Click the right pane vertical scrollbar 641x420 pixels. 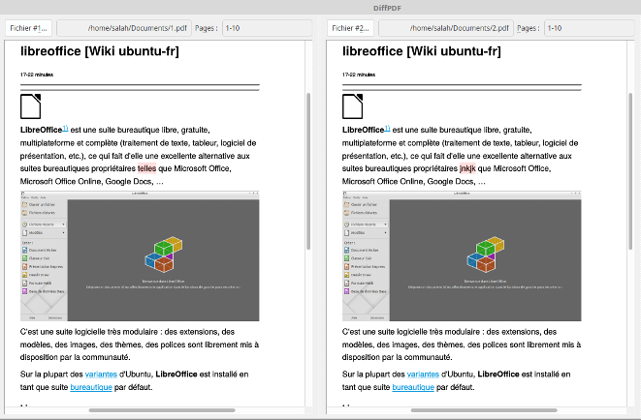[630, 171]
